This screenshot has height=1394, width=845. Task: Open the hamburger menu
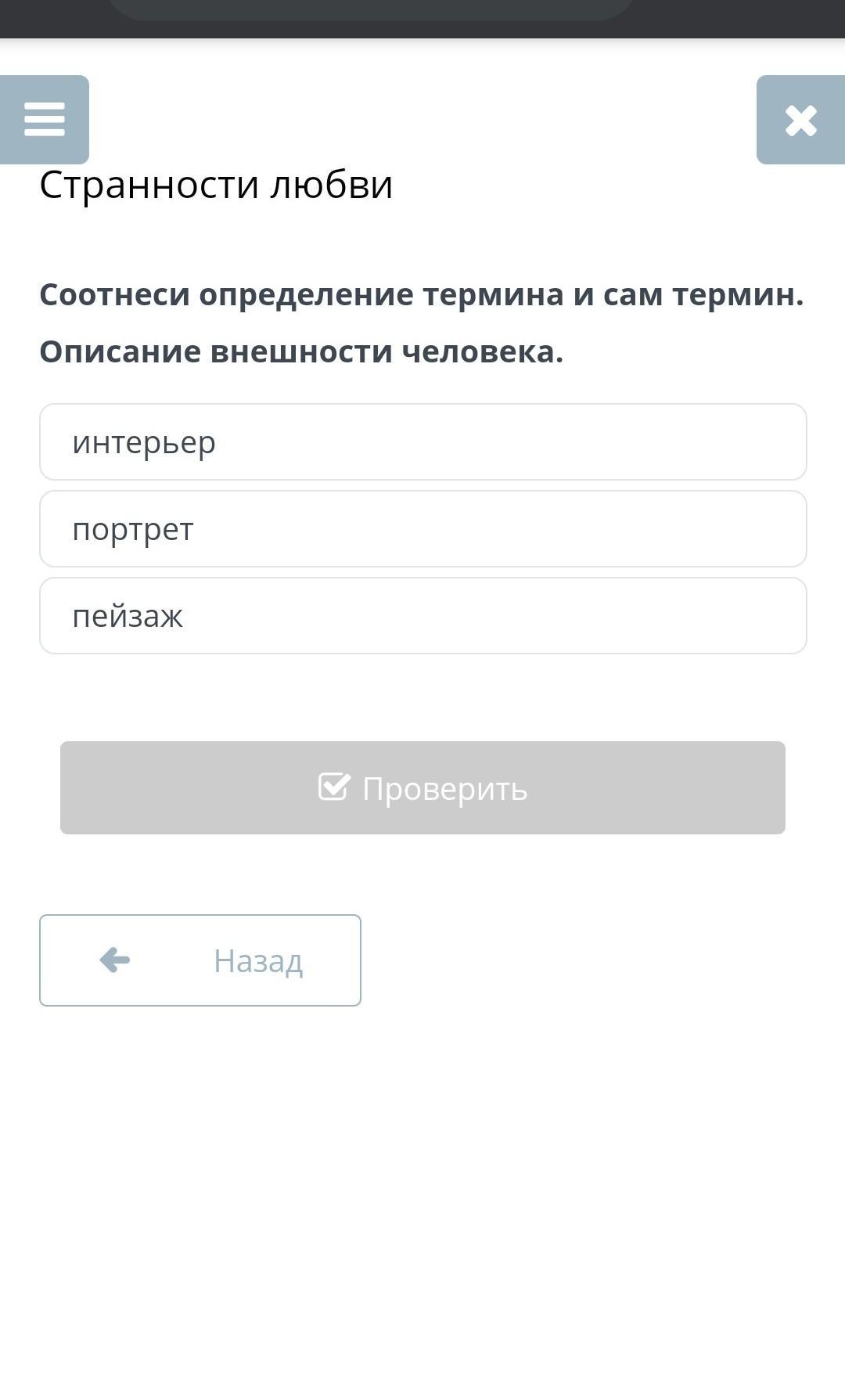(x=45, y=120)
